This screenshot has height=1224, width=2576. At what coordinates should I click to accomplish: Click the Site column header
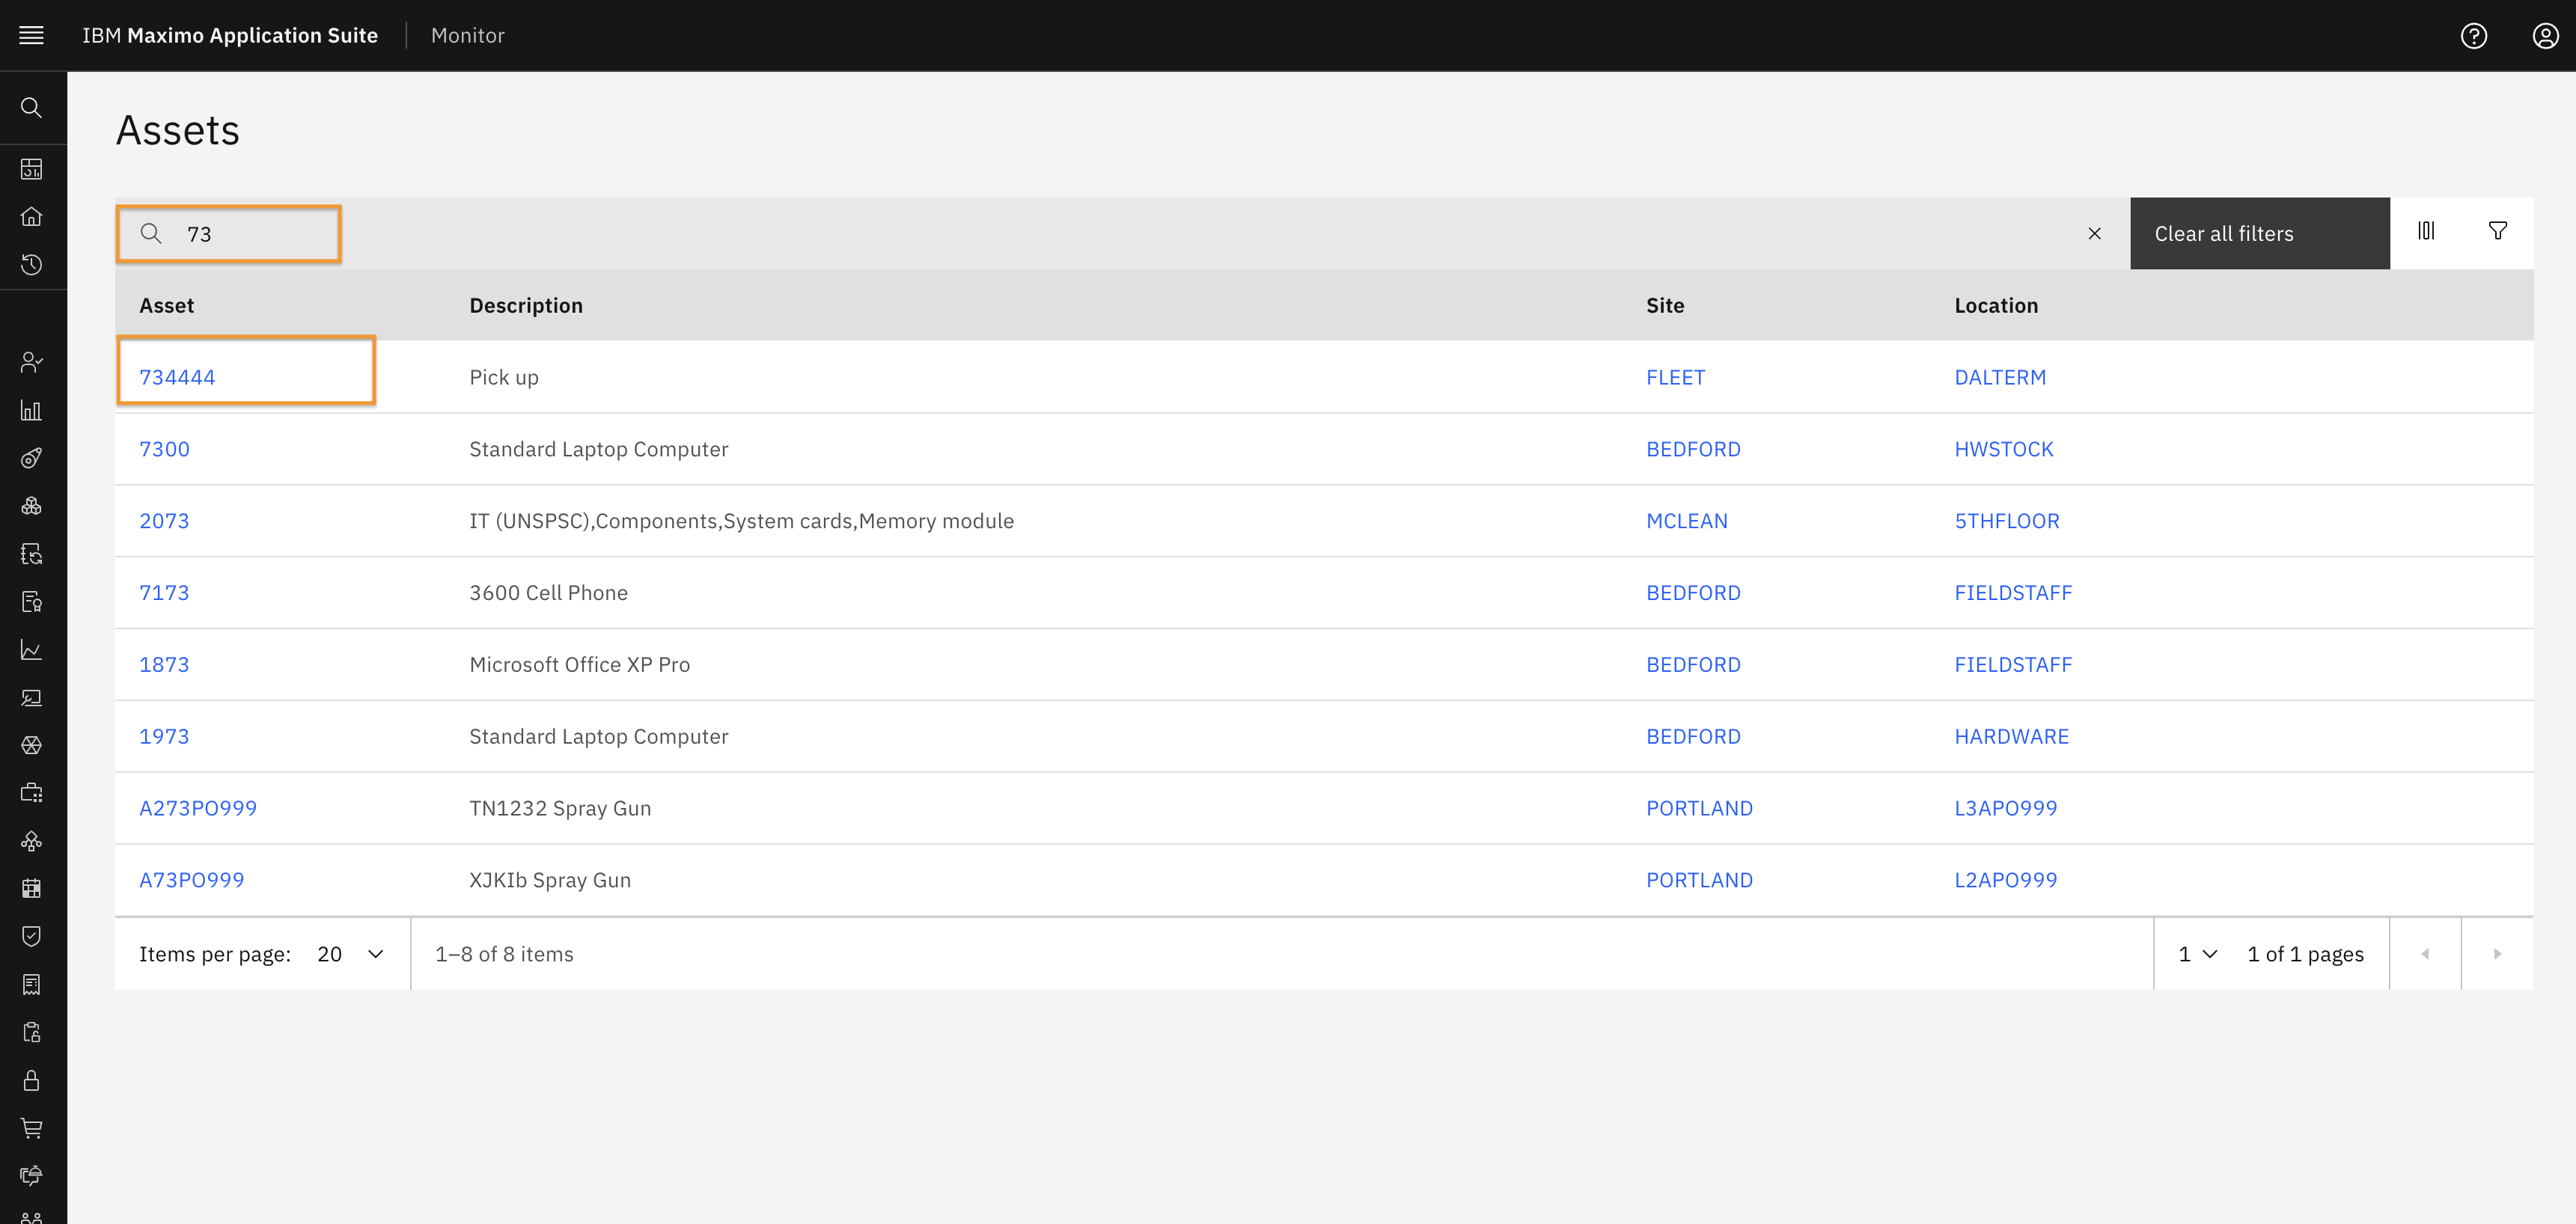1665,305
